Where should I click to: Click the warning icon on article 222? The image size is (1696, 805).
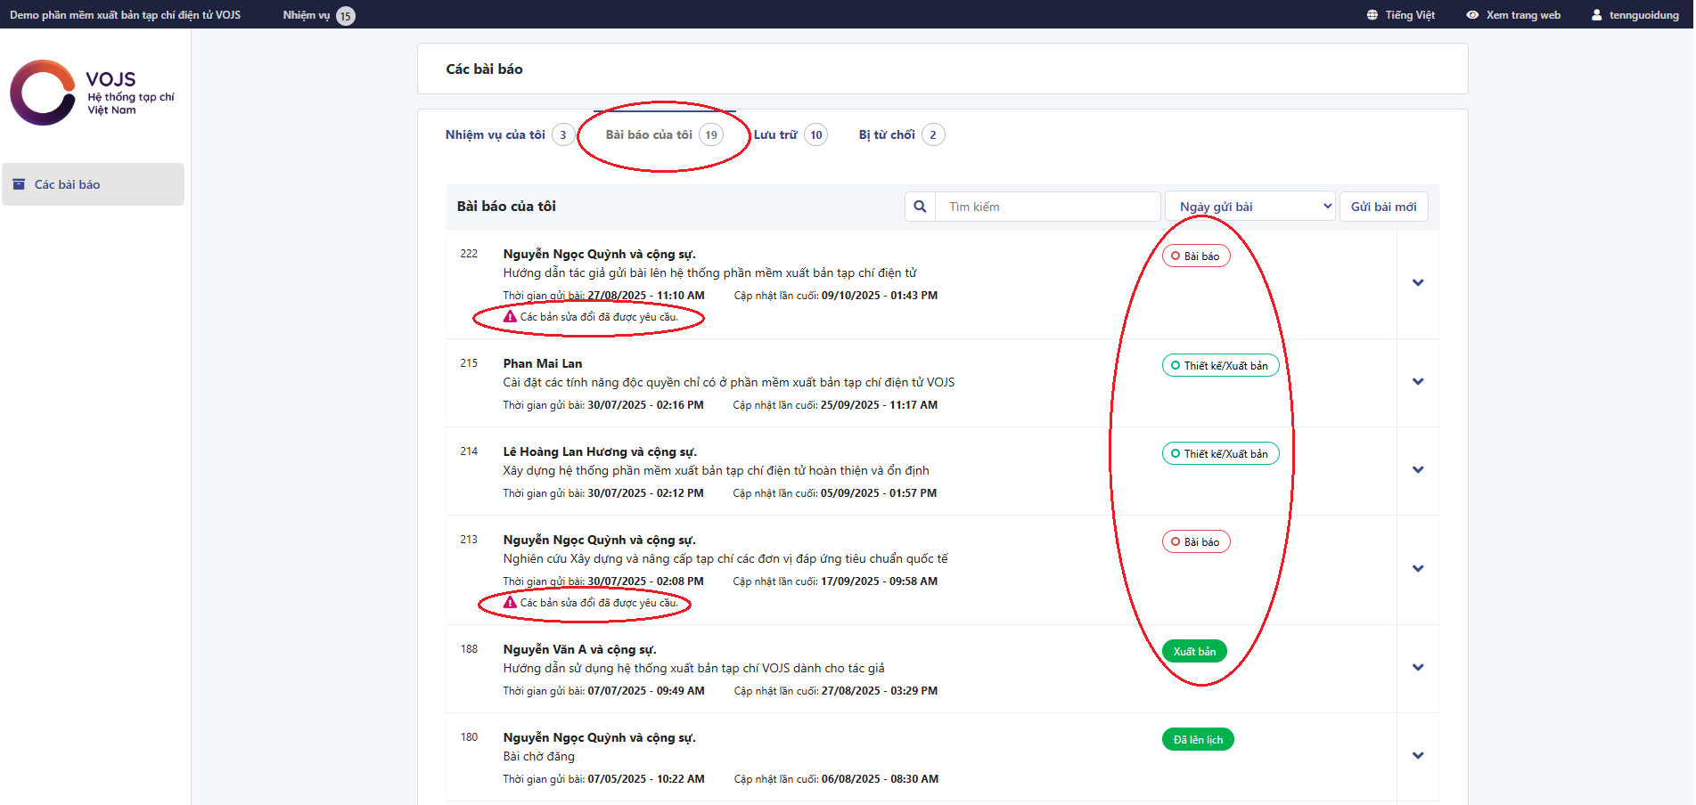510,317
